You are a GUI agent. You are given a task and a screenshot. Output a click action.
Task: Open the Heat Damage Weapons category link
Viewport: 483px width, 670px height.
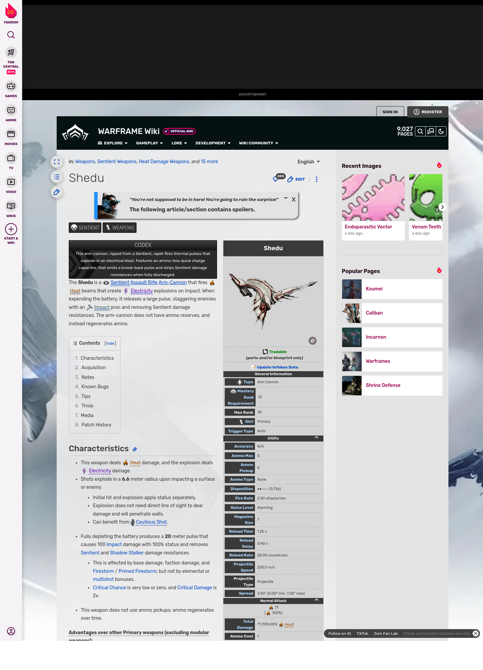pos(164,161)
